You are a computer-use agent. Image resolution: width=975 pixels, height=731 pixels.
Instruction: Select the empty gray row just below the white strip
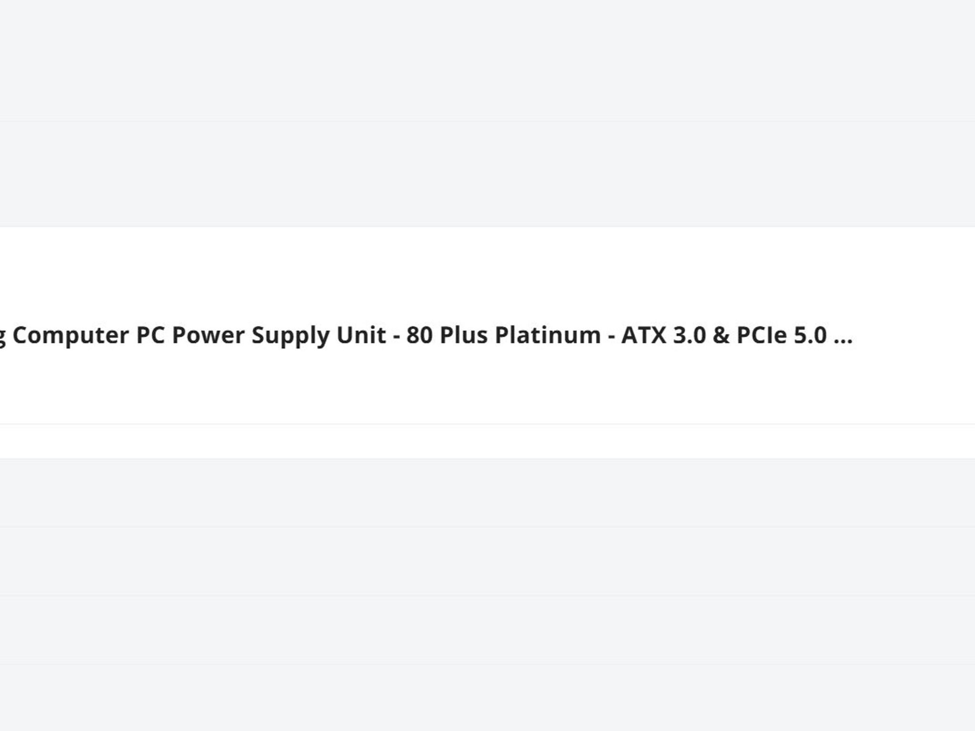(487, 493)
